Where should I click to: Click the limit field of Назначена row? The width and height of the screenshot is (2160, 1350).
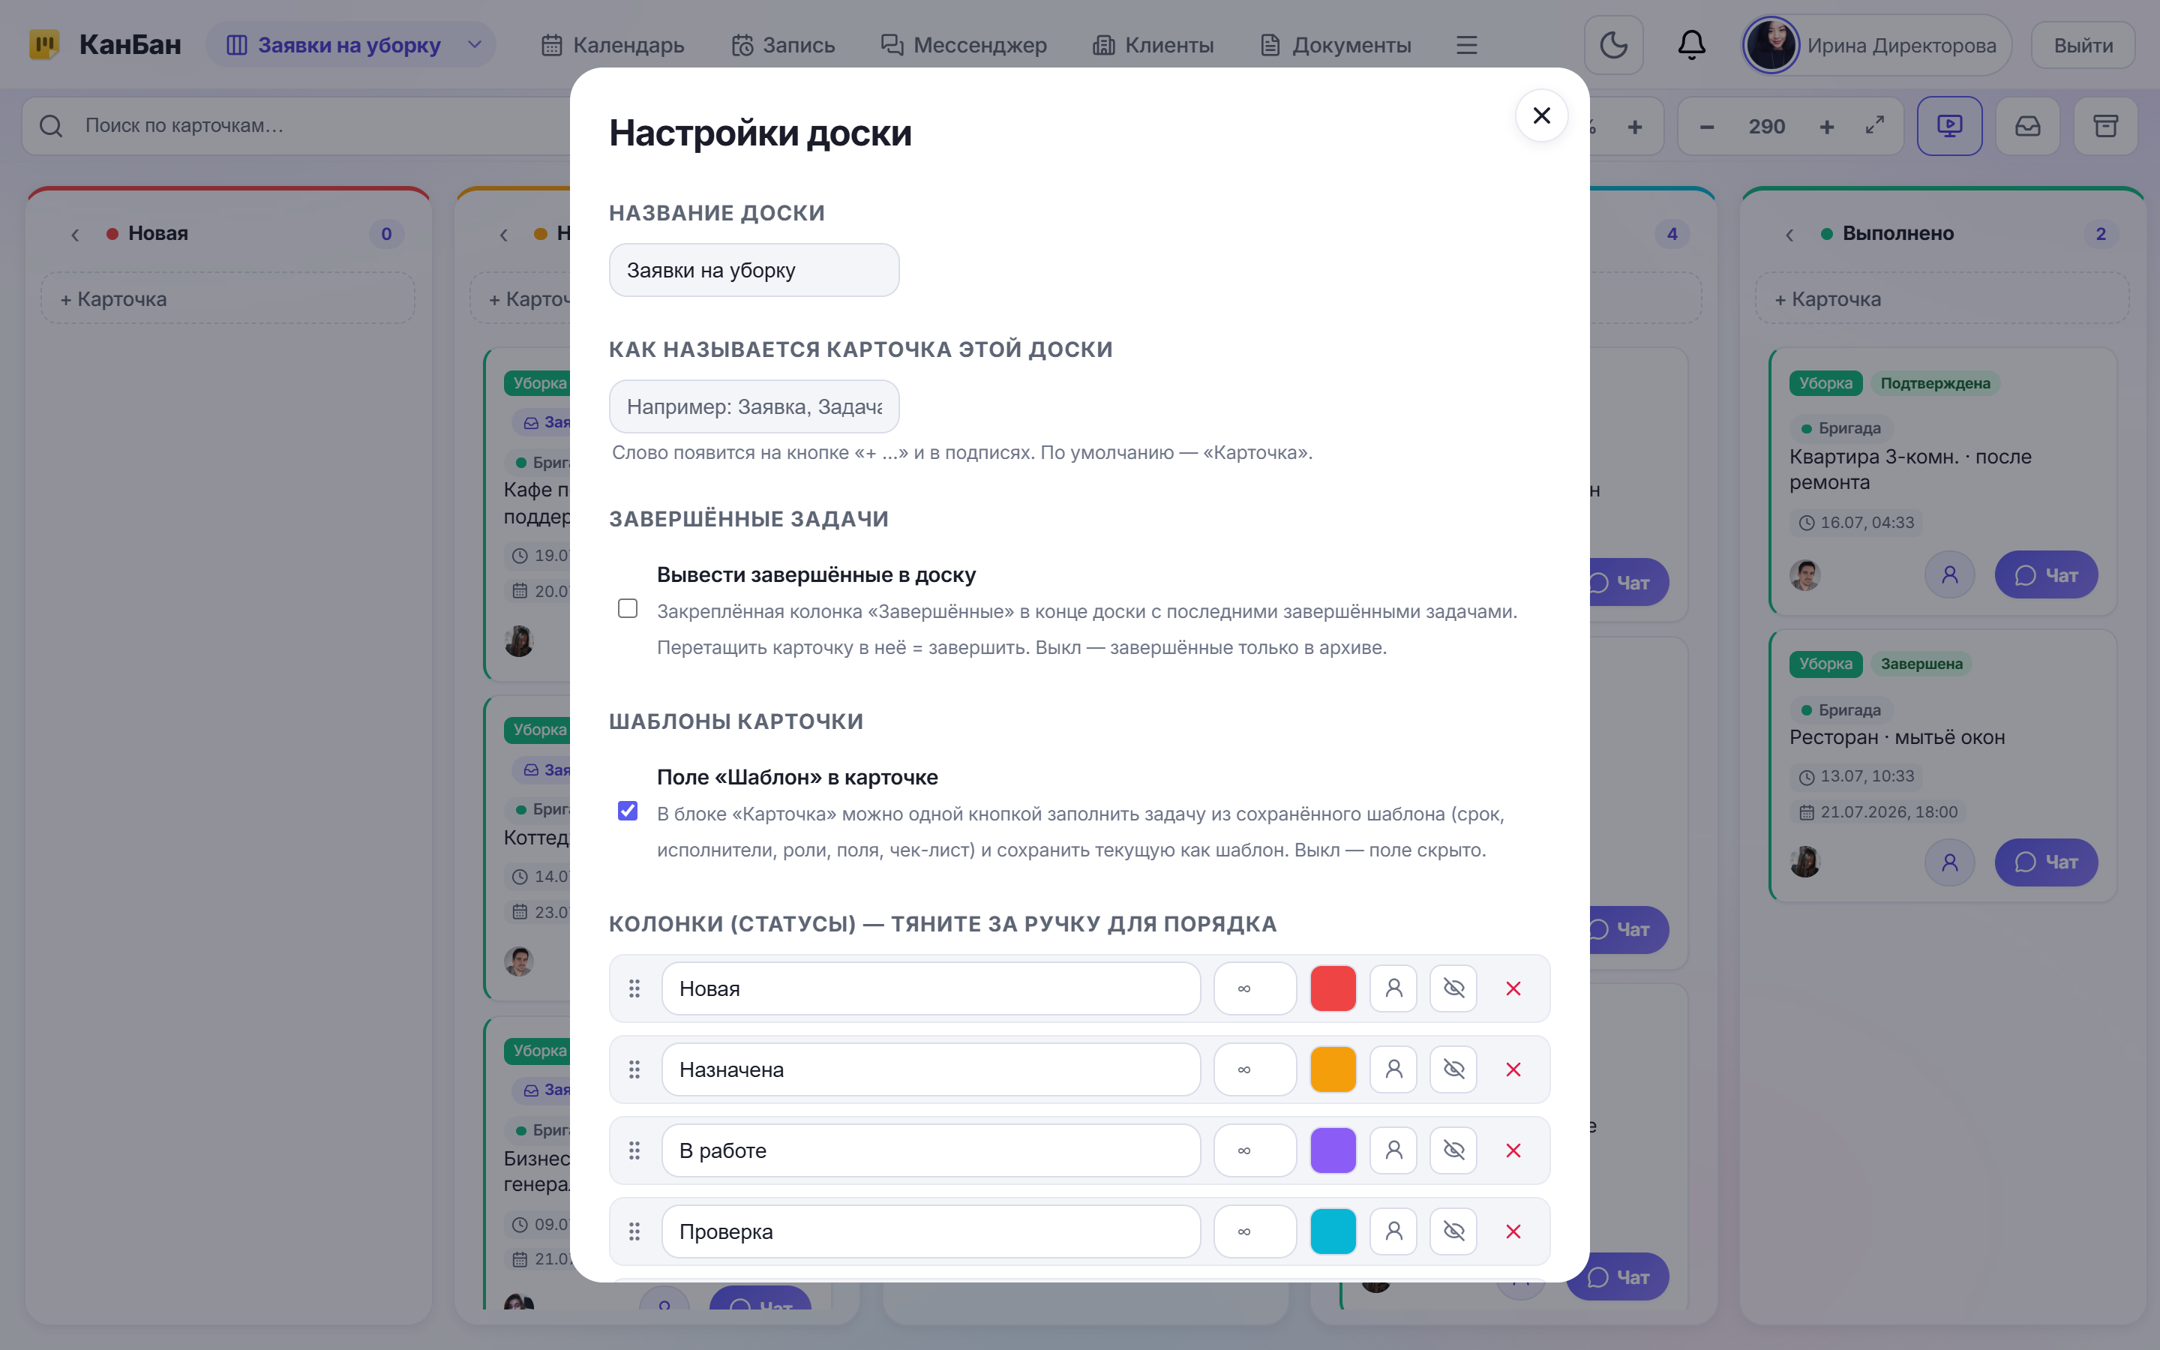[x=1255, y=1069]
